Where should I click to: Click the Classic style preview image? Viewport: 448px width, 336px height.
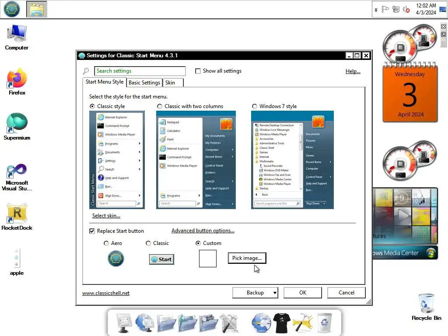(117, 160)
